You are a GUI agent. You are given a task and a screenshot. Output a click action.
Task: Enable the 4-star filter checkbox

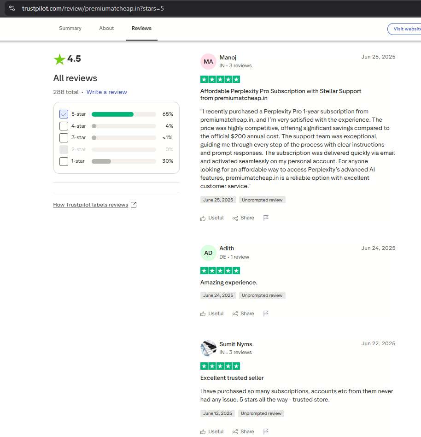tap(64, 126)
